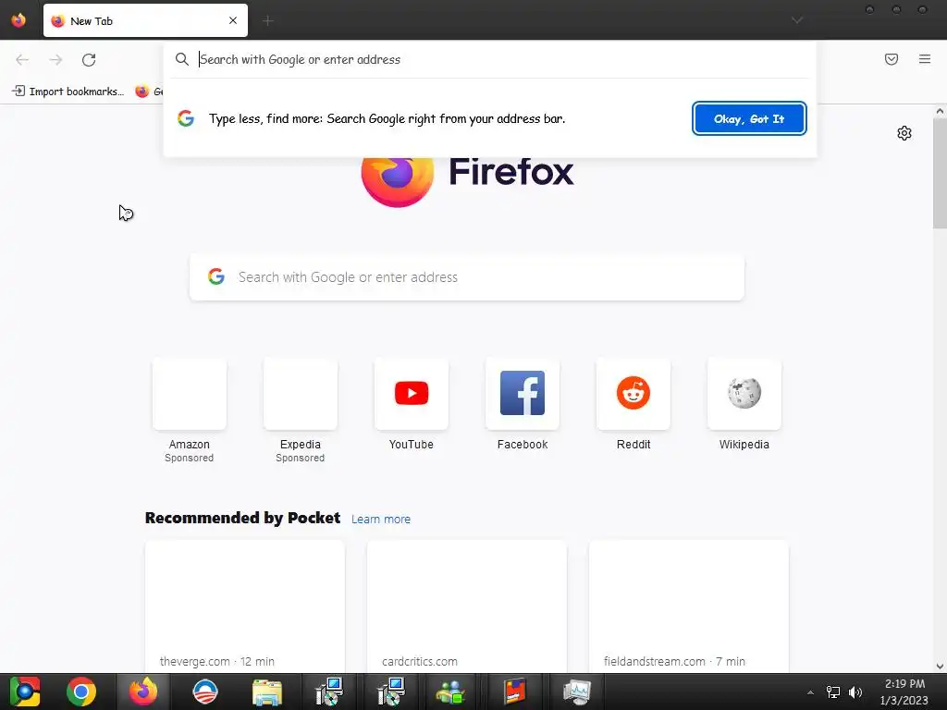Click the Google search box on the page
Viewport: 947px width, 710px height.
click(x=467, y=277)
